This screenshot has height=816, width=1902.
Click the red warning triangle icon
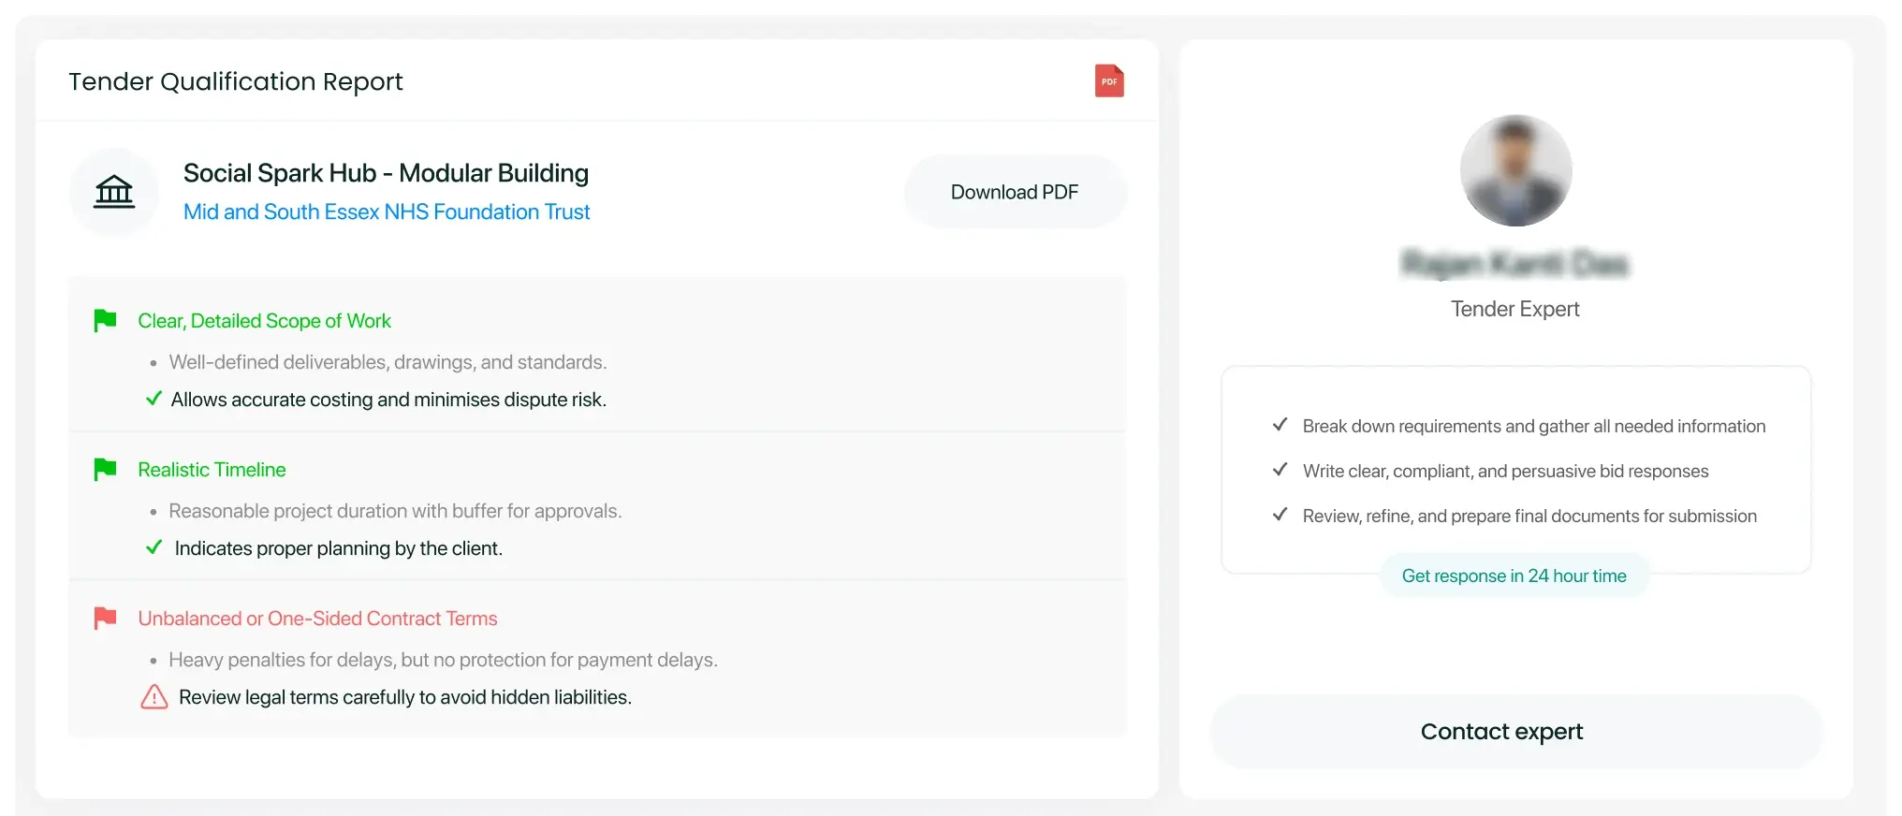click(x=154, y=697)
